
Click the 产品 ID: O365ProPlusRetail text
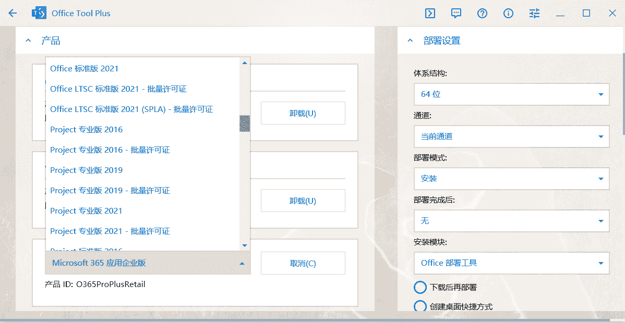(x=95, y=284)
